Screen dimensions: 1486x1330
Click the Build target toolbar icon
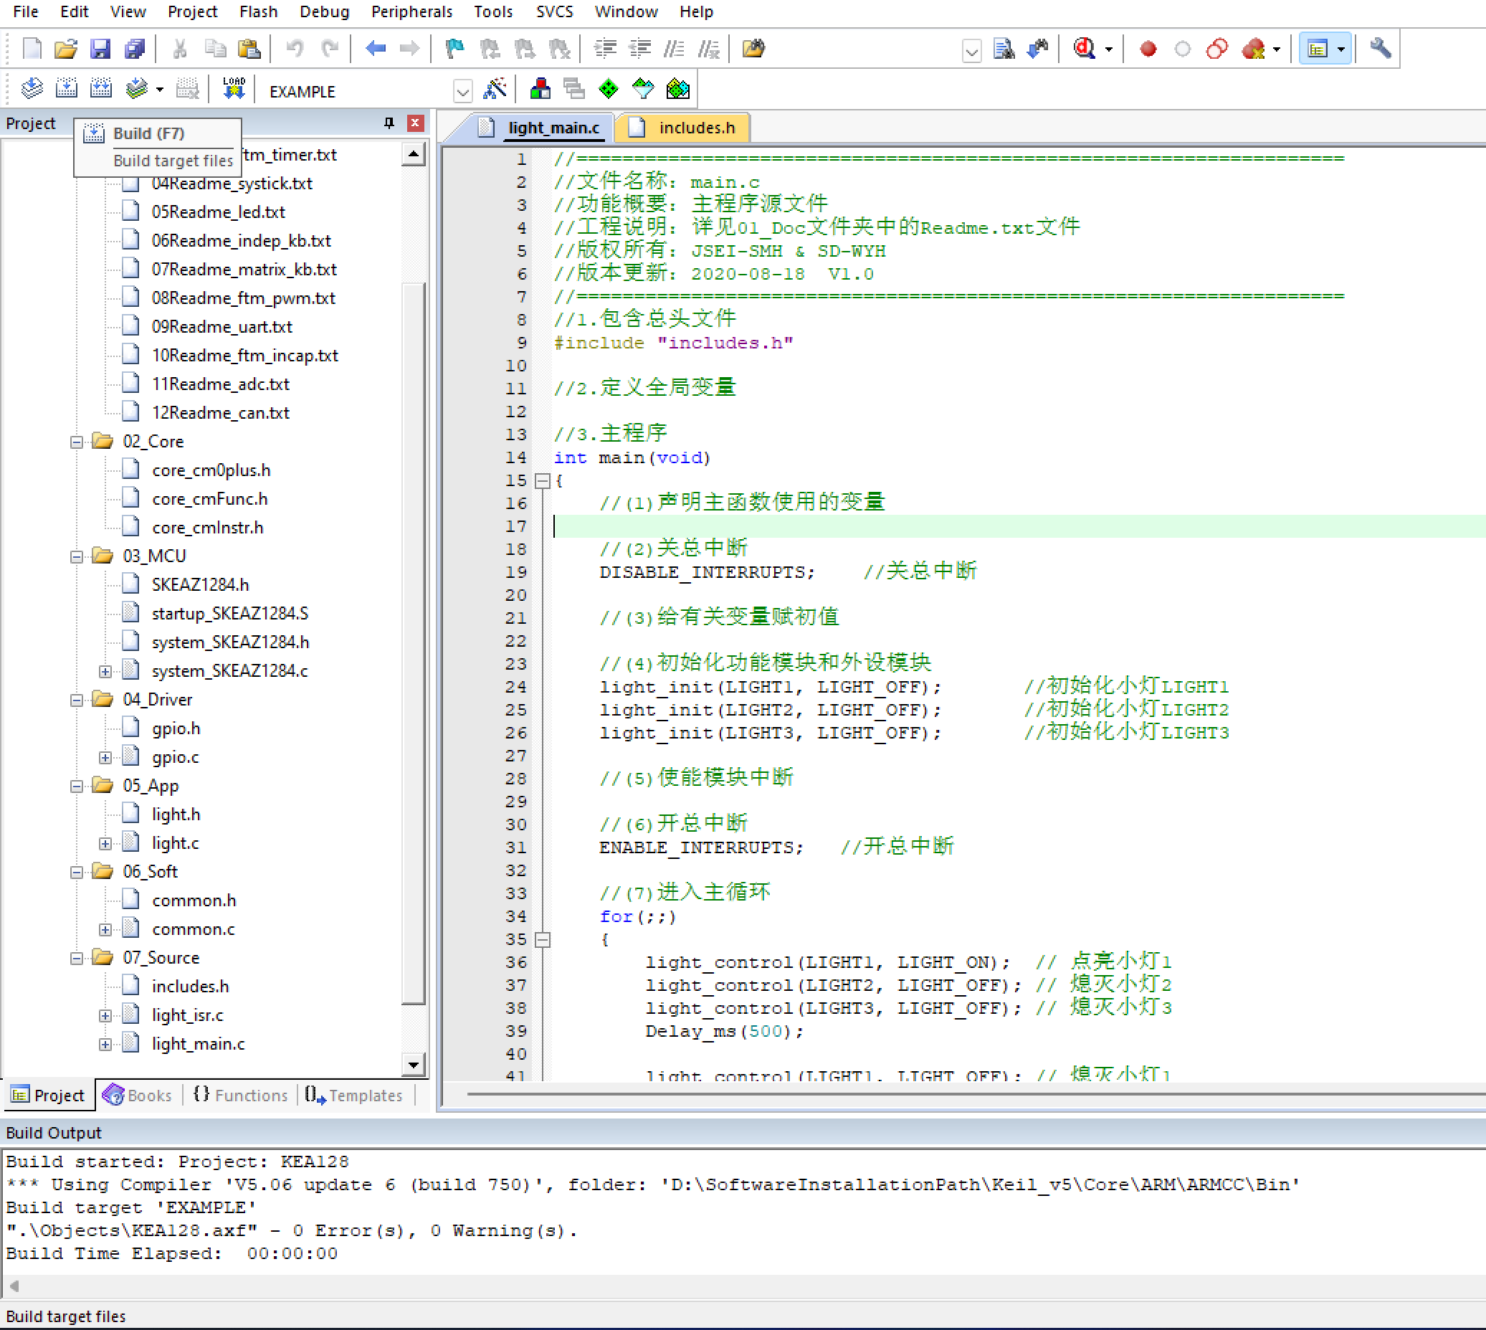67,89
